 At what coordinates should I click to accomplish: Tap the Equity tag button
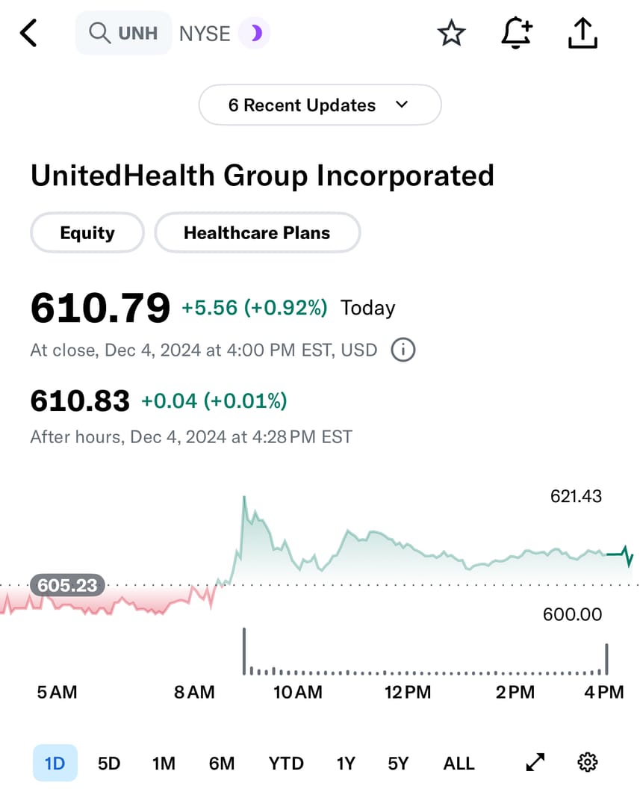pos(87,233)
